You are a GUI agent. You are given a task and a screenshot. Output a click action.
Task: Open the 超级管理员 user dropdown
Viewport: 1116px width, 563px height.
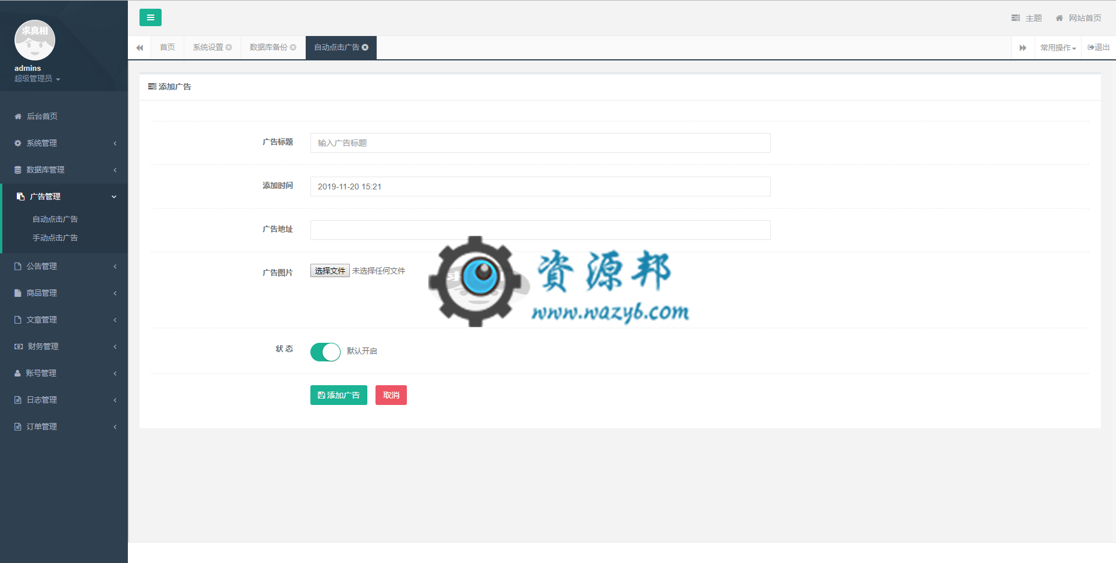[x=37, y=78]
